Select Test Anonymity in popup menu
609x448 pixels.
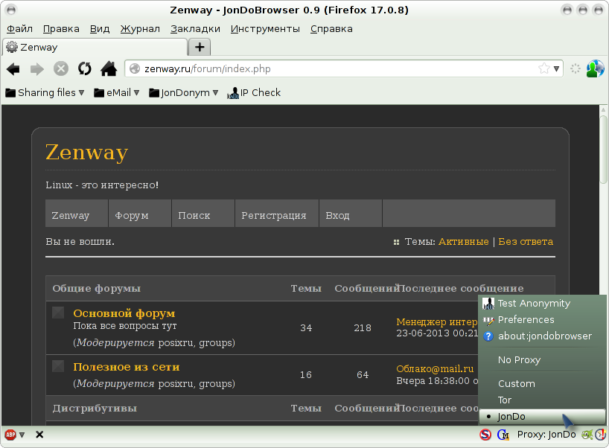(x=542, y=303)
